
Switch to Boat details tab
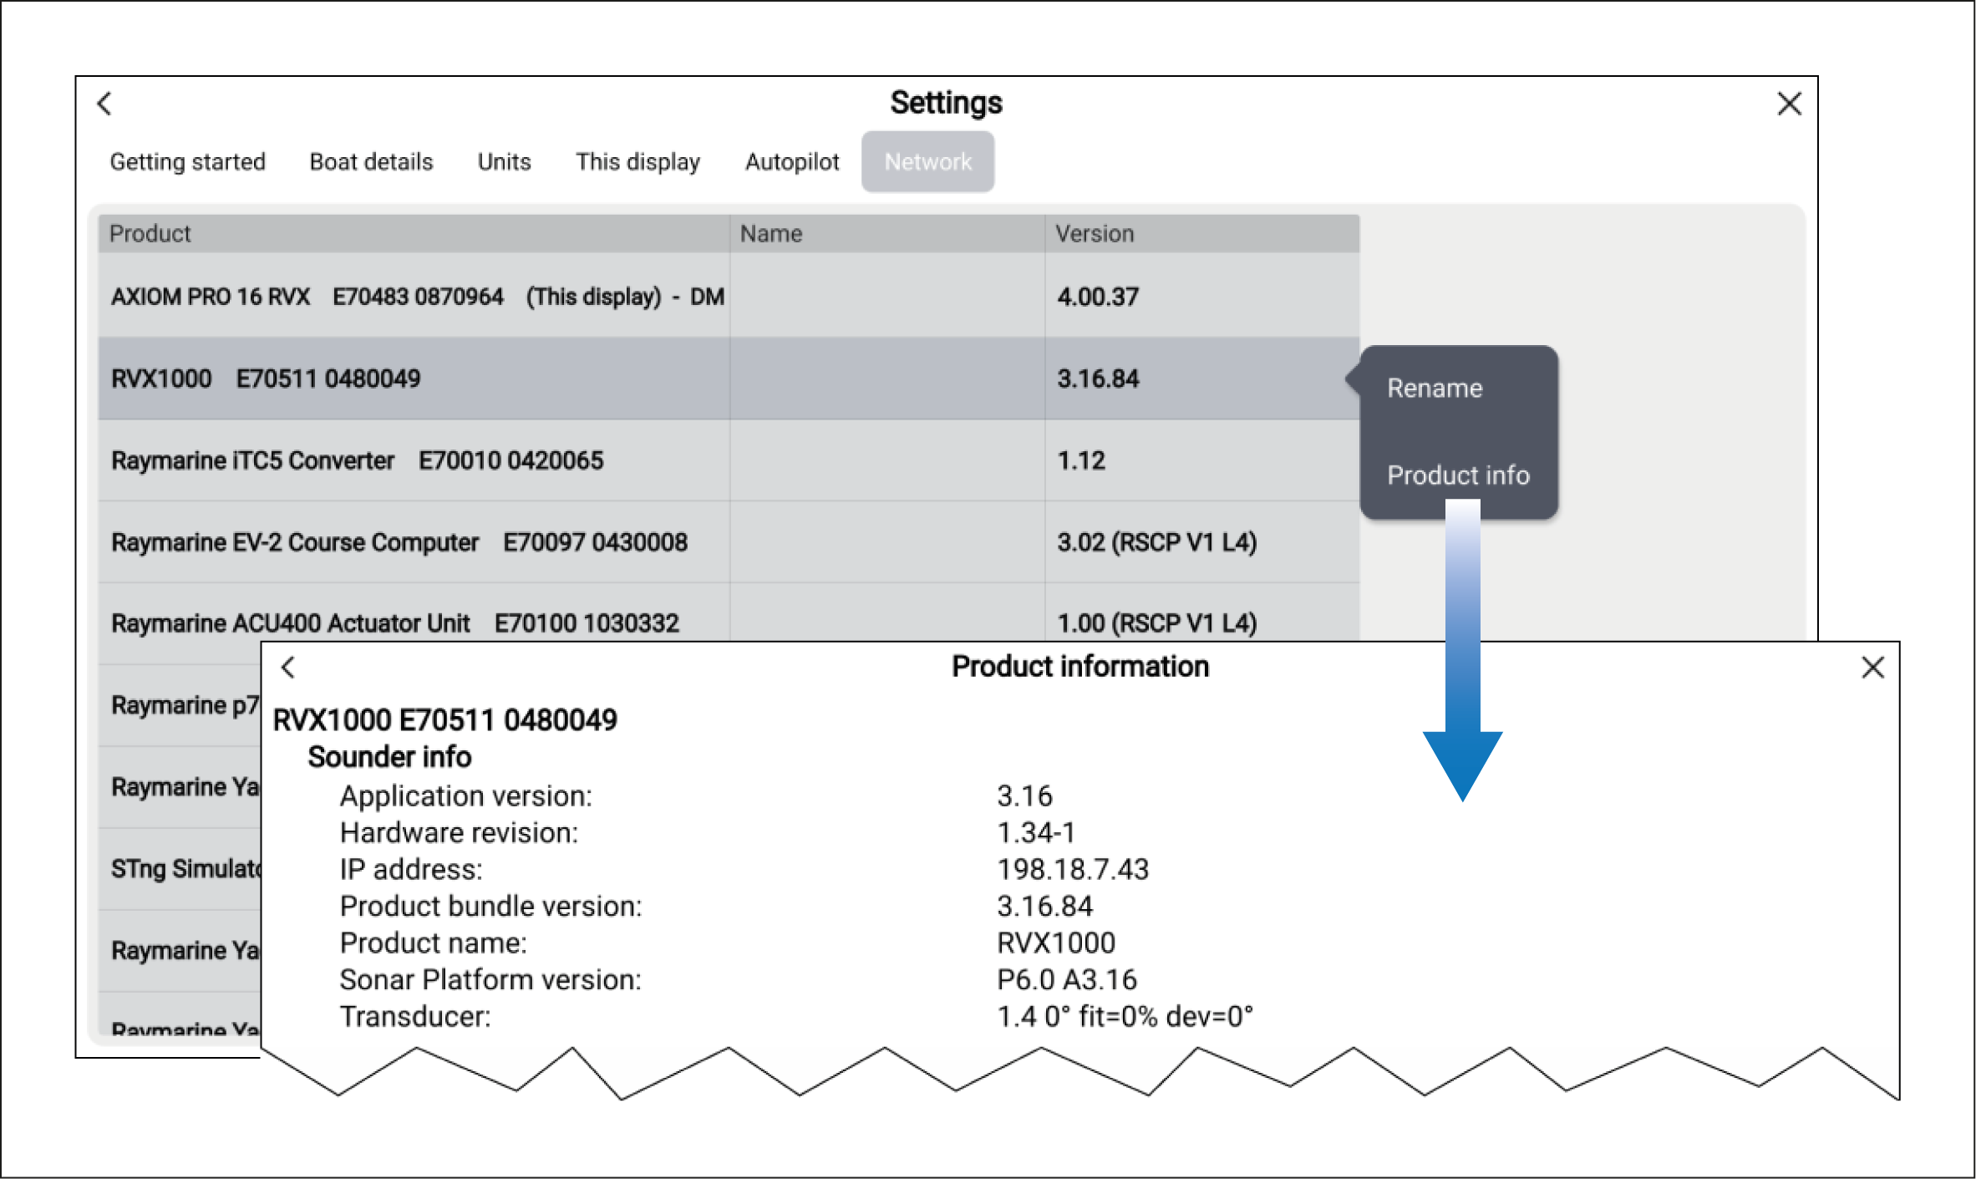pyautogui.click(x=371, y=162)
